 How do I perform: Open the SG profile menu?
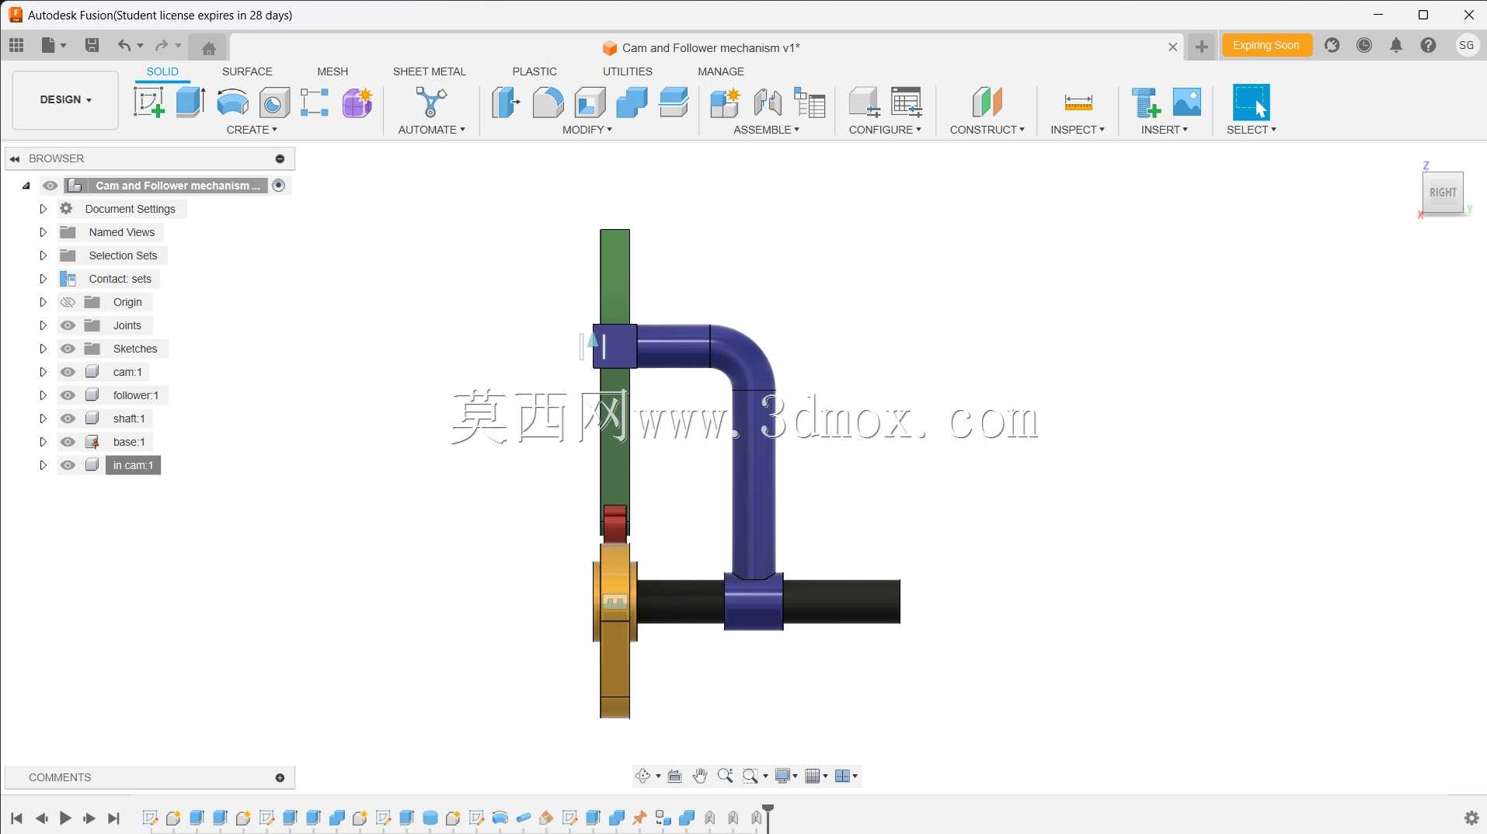click(x=1467, y=45)
